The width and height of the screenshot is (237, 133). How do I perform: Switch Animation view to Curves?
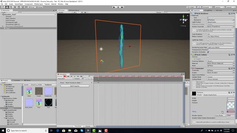pos(88,126)
